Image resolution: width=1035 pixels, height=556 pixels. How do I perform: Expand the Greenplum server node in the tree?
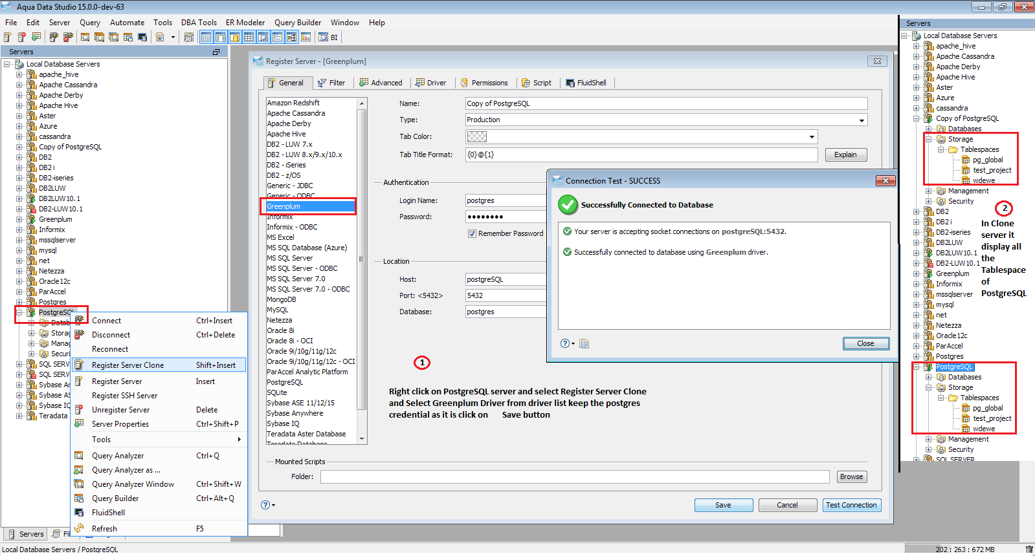[x=19, y=219]
